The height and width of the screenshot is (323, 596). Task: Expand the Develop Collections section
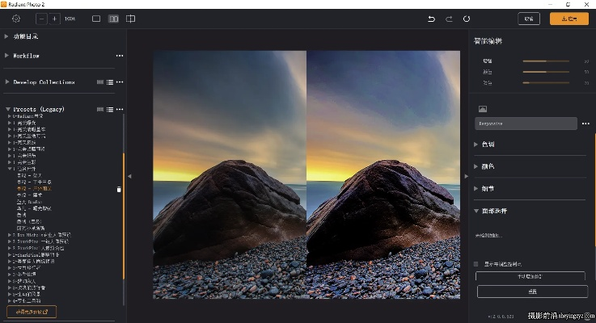pyautogui.click(x=6, y=82)
